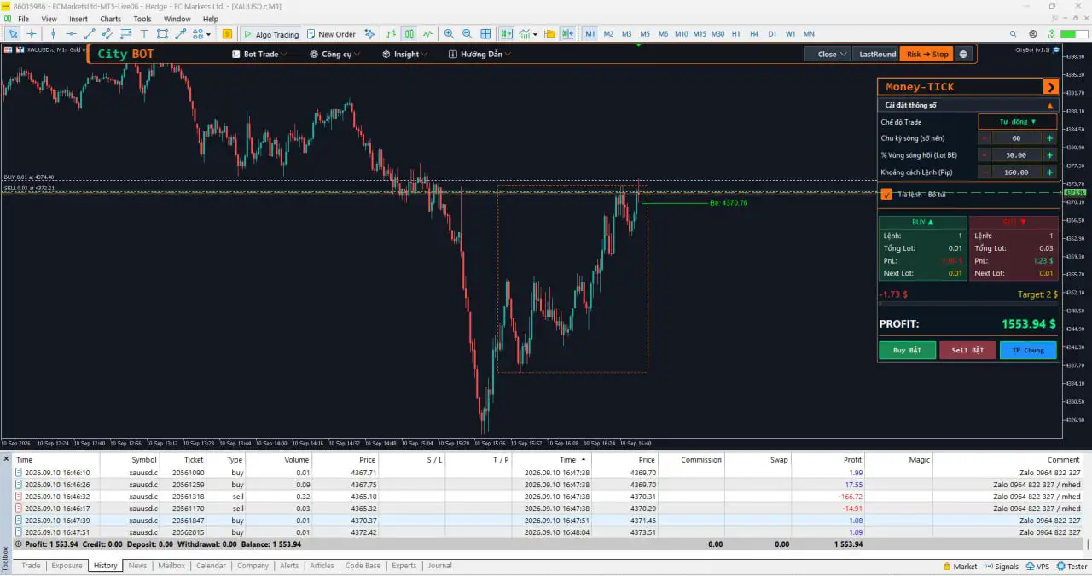
Task: Open the Journal tab
Action: pyautogui.click(x=439, y=565)
